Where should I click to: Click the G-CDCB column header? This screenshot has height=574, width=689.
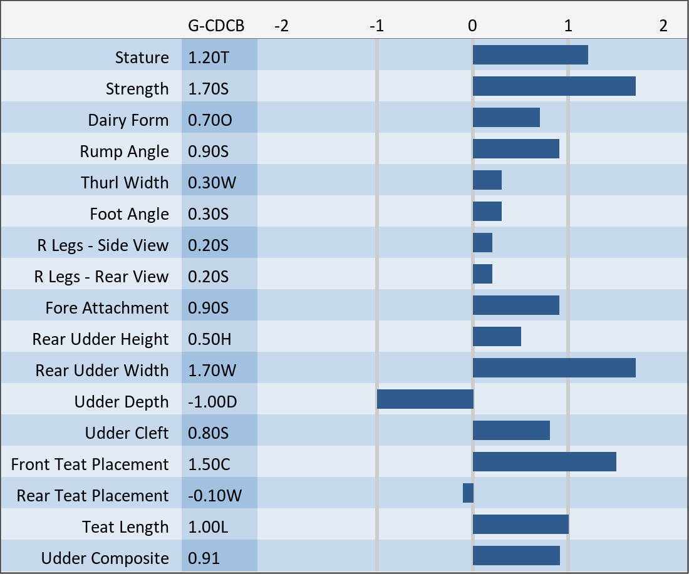coord(216,26)
